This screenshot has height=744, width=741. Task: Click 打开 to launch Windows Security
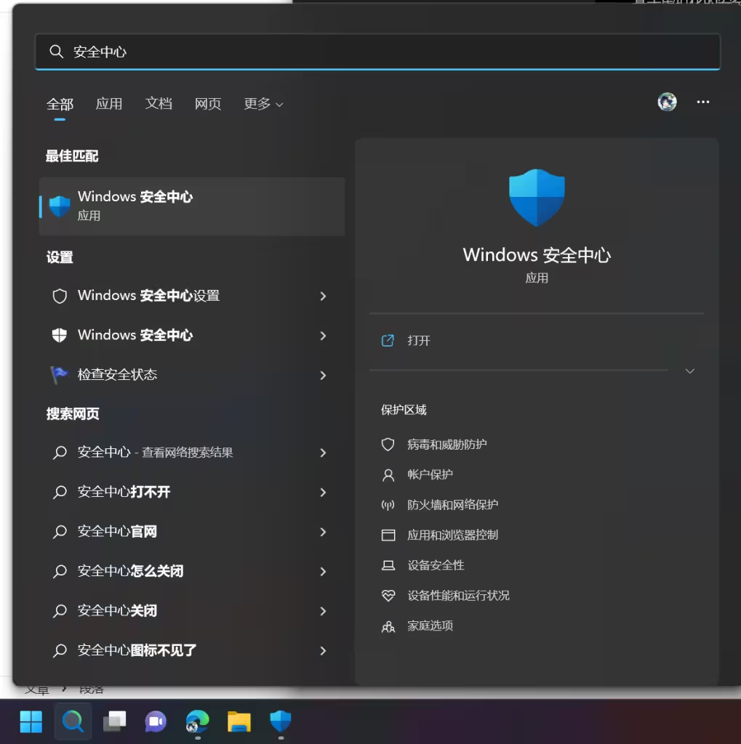pyautogui.click(x=419, y=341)
